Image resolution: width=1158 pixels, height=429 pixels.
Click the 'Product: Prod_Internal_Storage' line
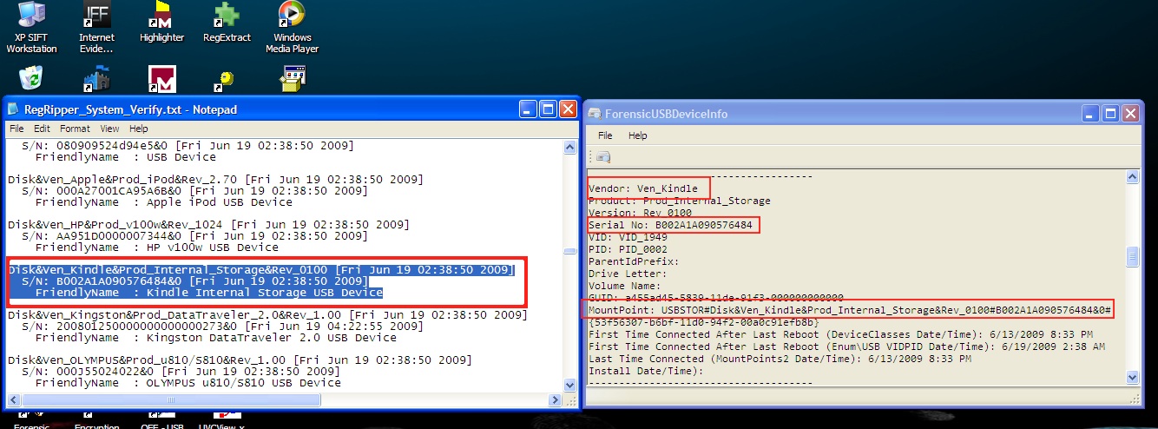[680, 201]
